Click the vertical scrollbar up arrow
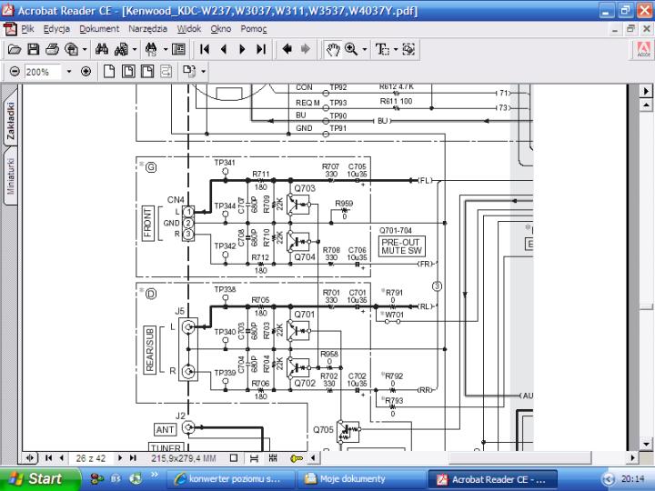 pyautogui.click(x=646, y=105)
